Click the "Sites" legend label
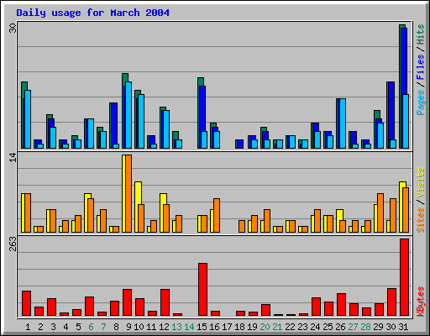This screenshot has height=336, width=430. click(421, 220)
